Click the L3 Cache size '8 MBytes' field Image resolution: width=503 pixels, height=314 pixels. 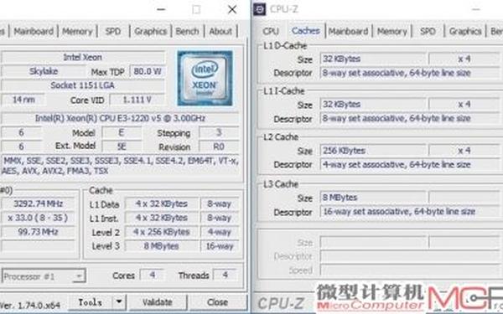[373, 198]
